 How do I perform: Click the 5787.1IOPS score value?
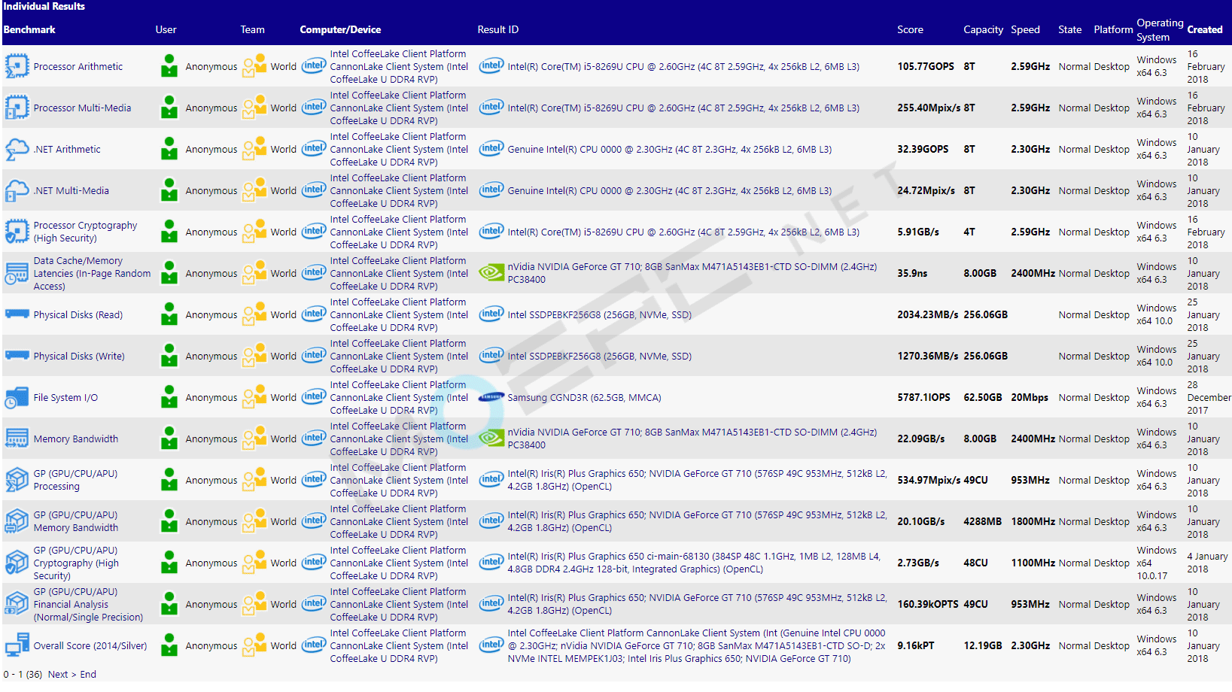coord(923,397)
